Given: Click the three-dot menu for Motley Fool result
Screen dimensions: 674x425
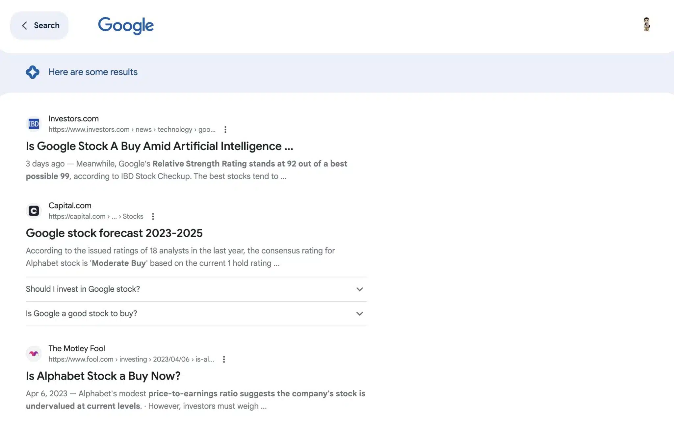Looking at the screenshot, I should 224,359.
